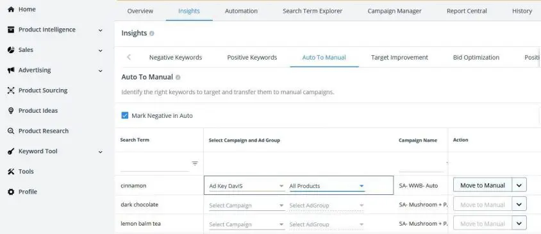This screenshot has width=541, height=234.
Task: Click Move to Manual for lemon balm tea
Action: [483, 223]
